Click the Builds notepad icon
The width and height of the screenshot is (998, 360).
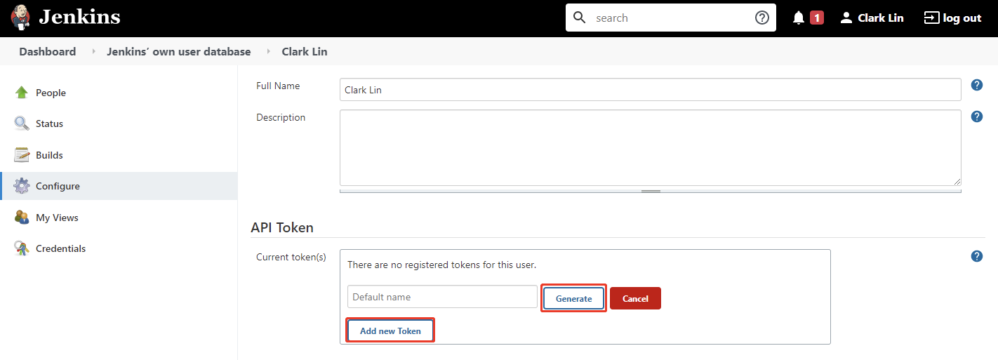coord(22,155)
